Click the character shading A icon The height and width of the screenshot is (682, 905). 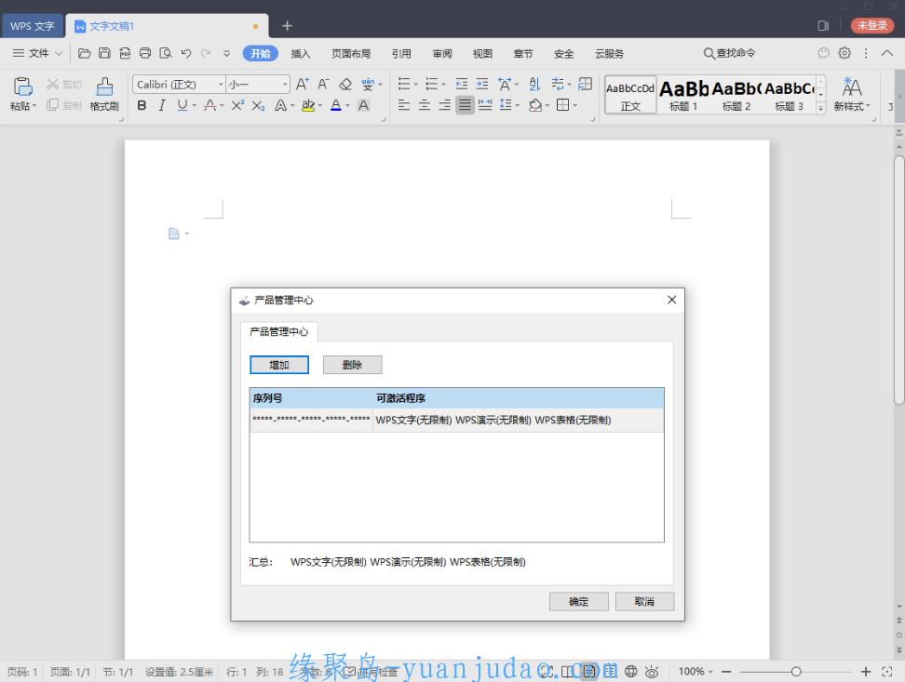pyautogui.click(x=364, y=105)
